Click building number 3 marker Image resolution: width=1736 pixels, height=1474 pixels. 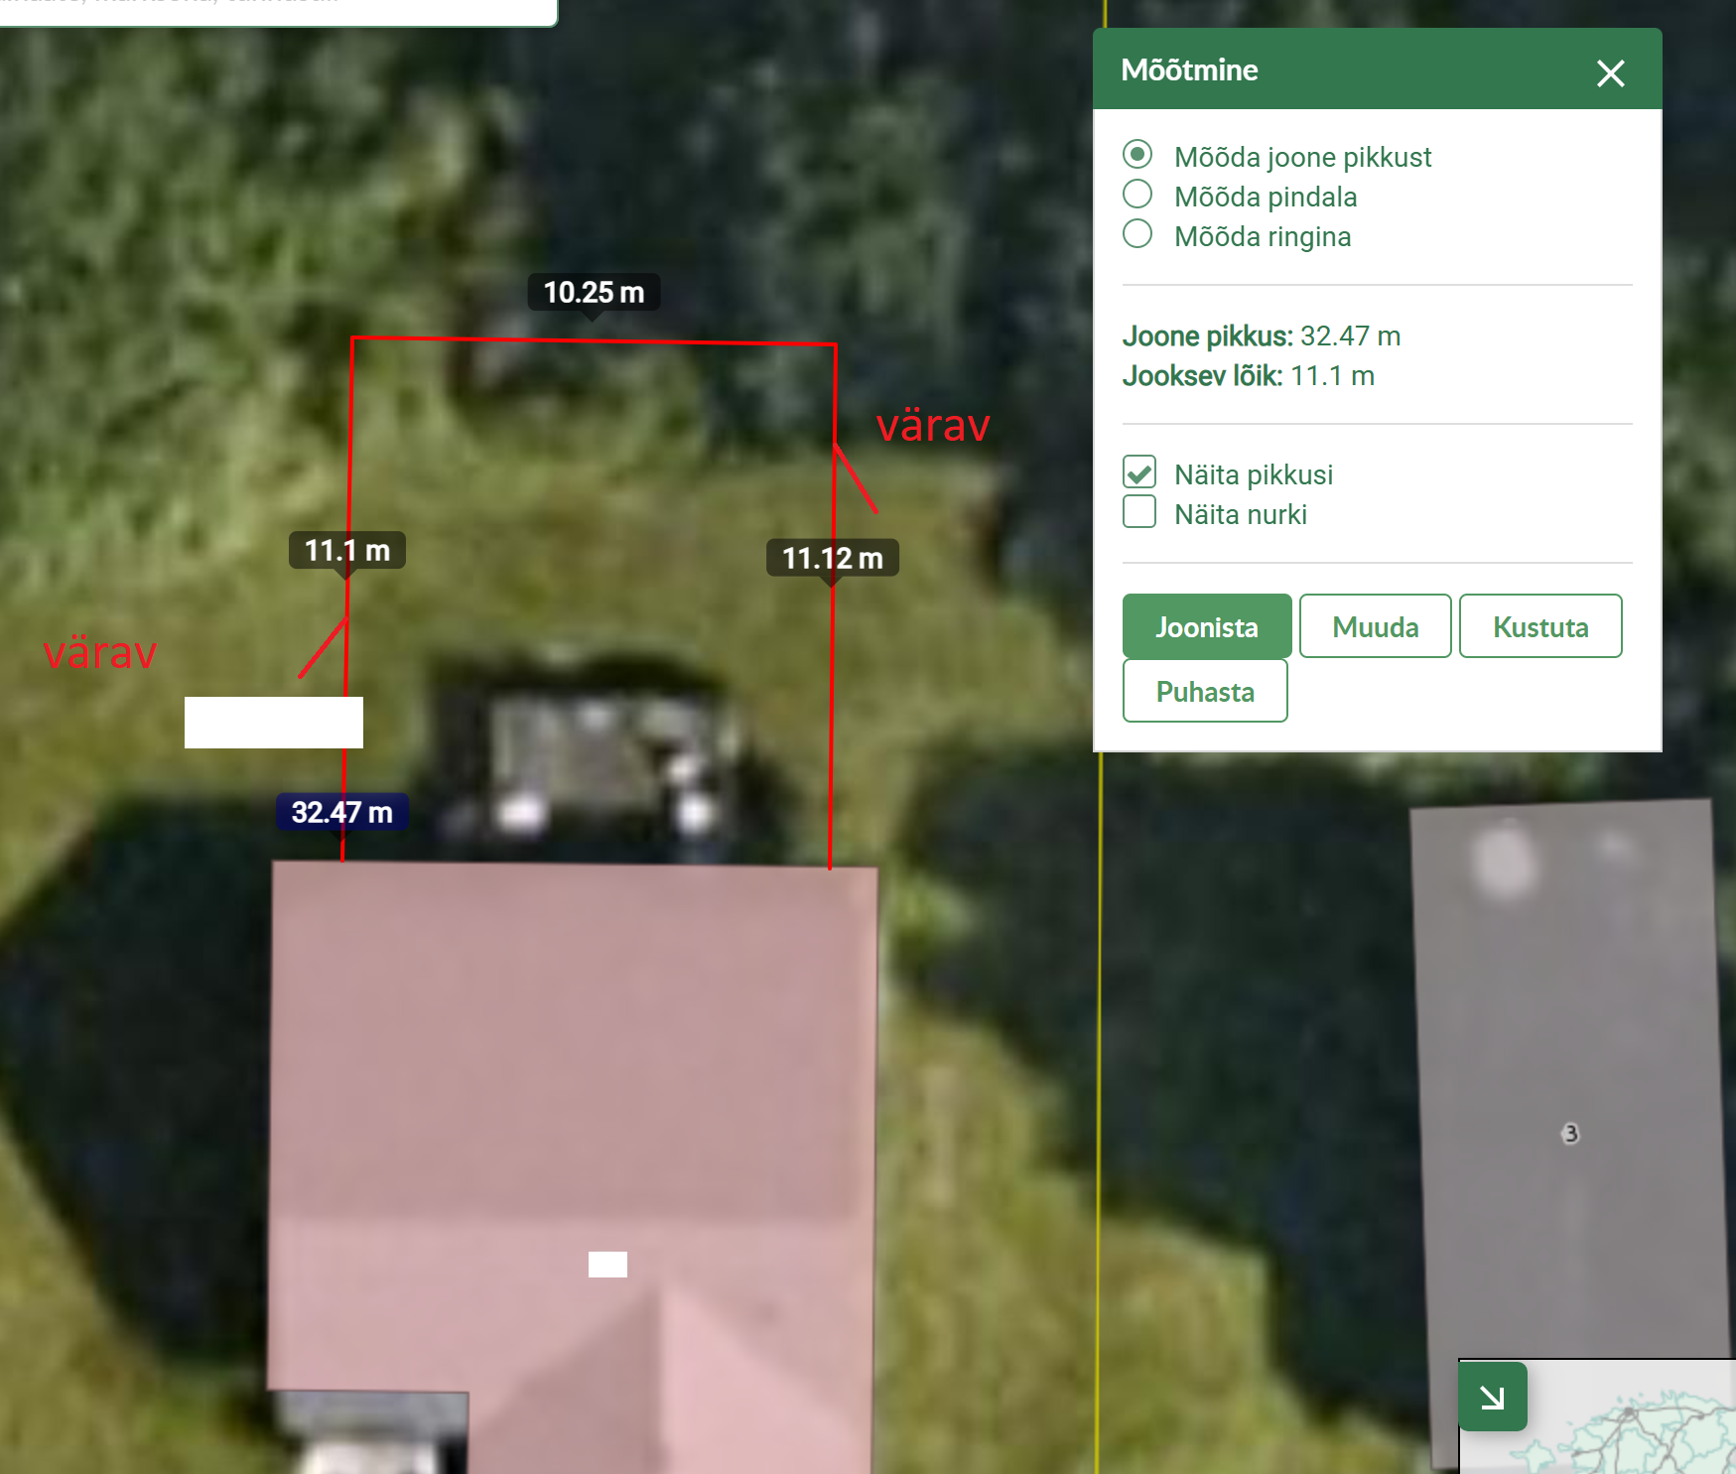(1569, 1134)
